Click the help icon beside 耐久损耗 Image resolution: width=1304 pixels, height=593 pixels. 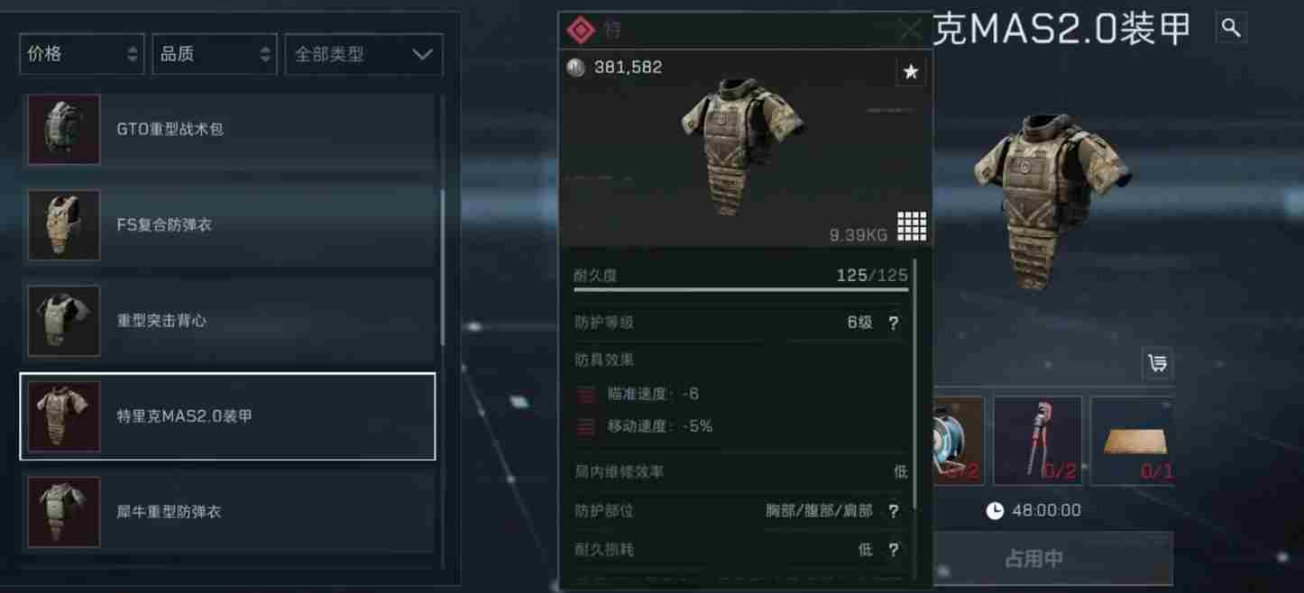[893, 550]
